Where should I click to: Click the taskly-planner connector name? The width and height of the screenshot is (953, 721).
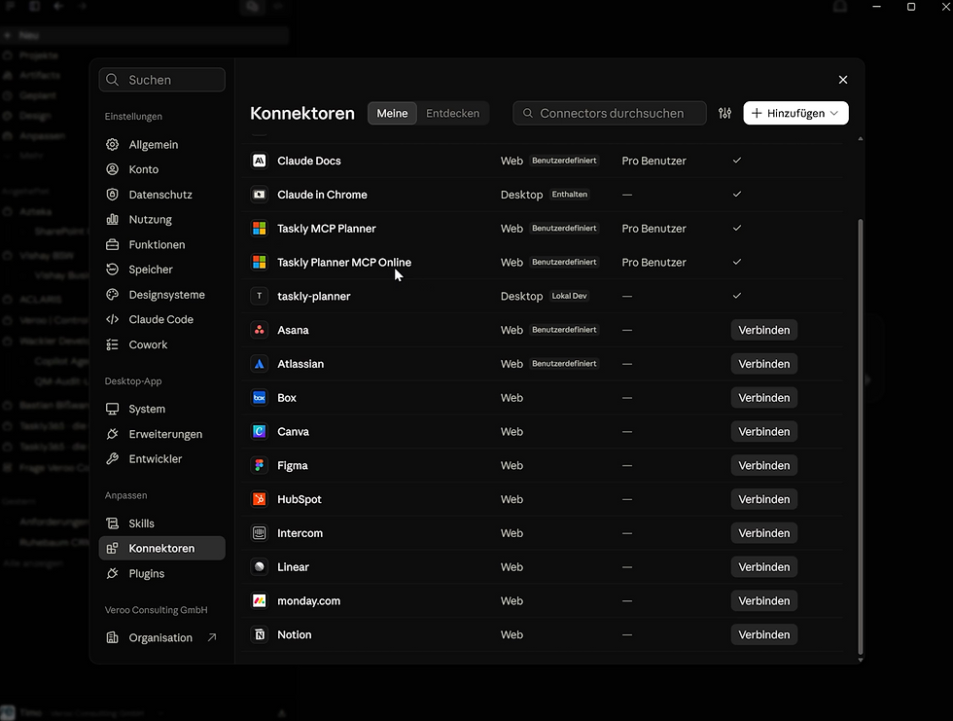[x=313, y=297]
